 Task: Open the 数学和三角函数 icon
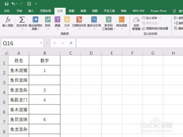pos(109,20)
